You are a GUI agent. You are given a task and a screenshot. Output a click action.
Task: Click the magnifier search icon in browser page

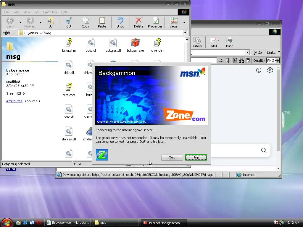(264, 150)
